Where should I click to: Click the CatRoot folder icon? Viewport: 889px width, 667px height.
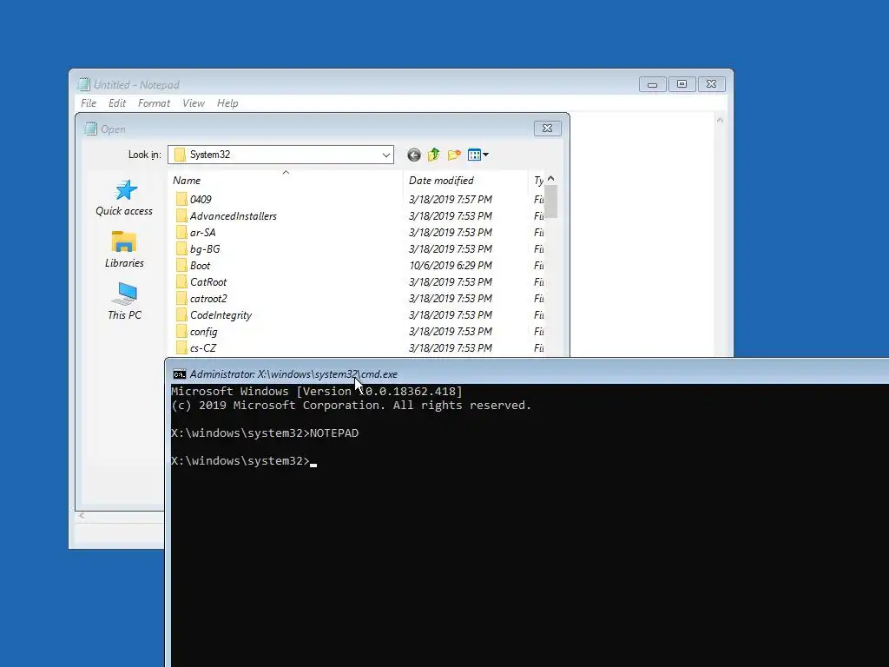[181, 281]
